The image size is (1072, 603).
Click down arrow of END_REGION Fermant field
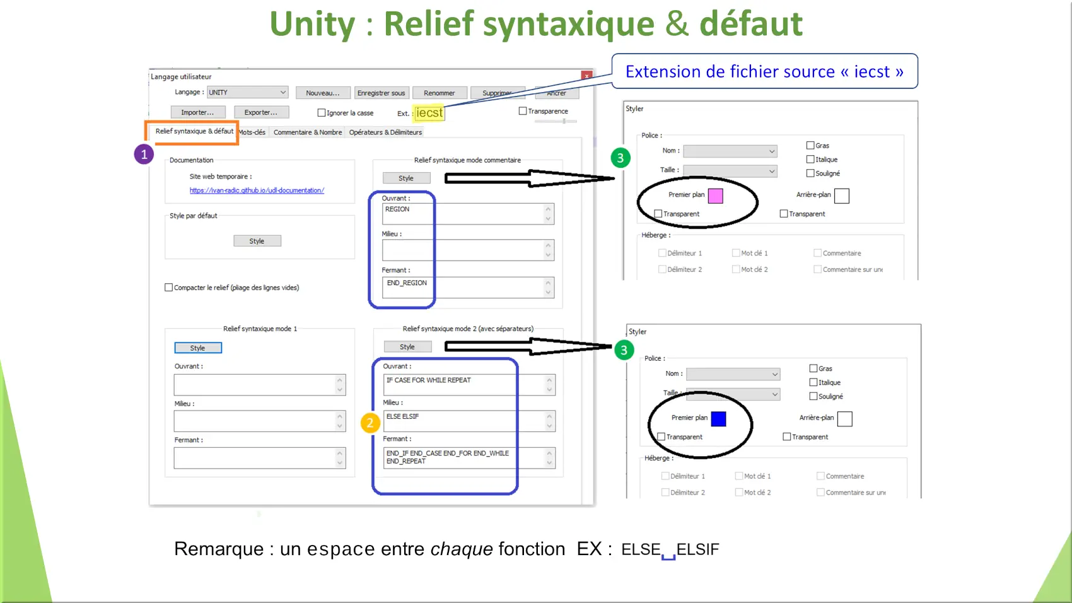click(x=548, y=292)
